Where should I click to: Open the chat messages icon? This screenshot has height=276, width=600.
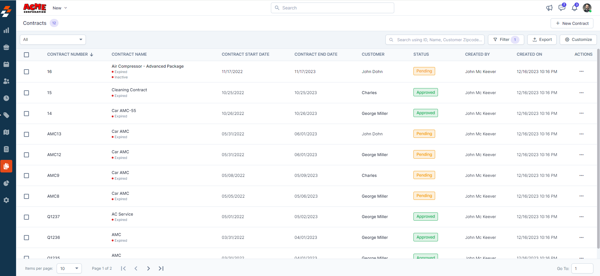pyautogui.click(x=562, y=8)
